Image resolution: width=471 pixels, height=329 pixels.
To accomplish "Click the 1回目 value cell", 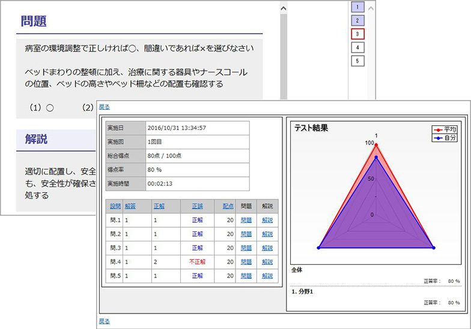I will click(197, 141).
